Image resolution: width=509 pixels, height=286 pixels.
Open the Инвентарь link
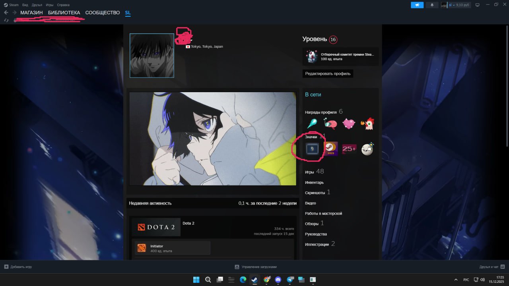314,182
